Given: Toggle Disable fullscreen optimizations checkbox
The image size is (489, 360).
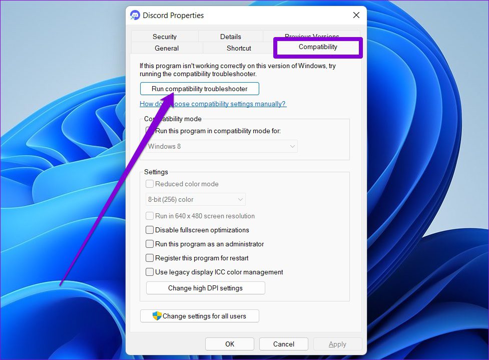Looking at the screenshot, I should pos(150,230).
